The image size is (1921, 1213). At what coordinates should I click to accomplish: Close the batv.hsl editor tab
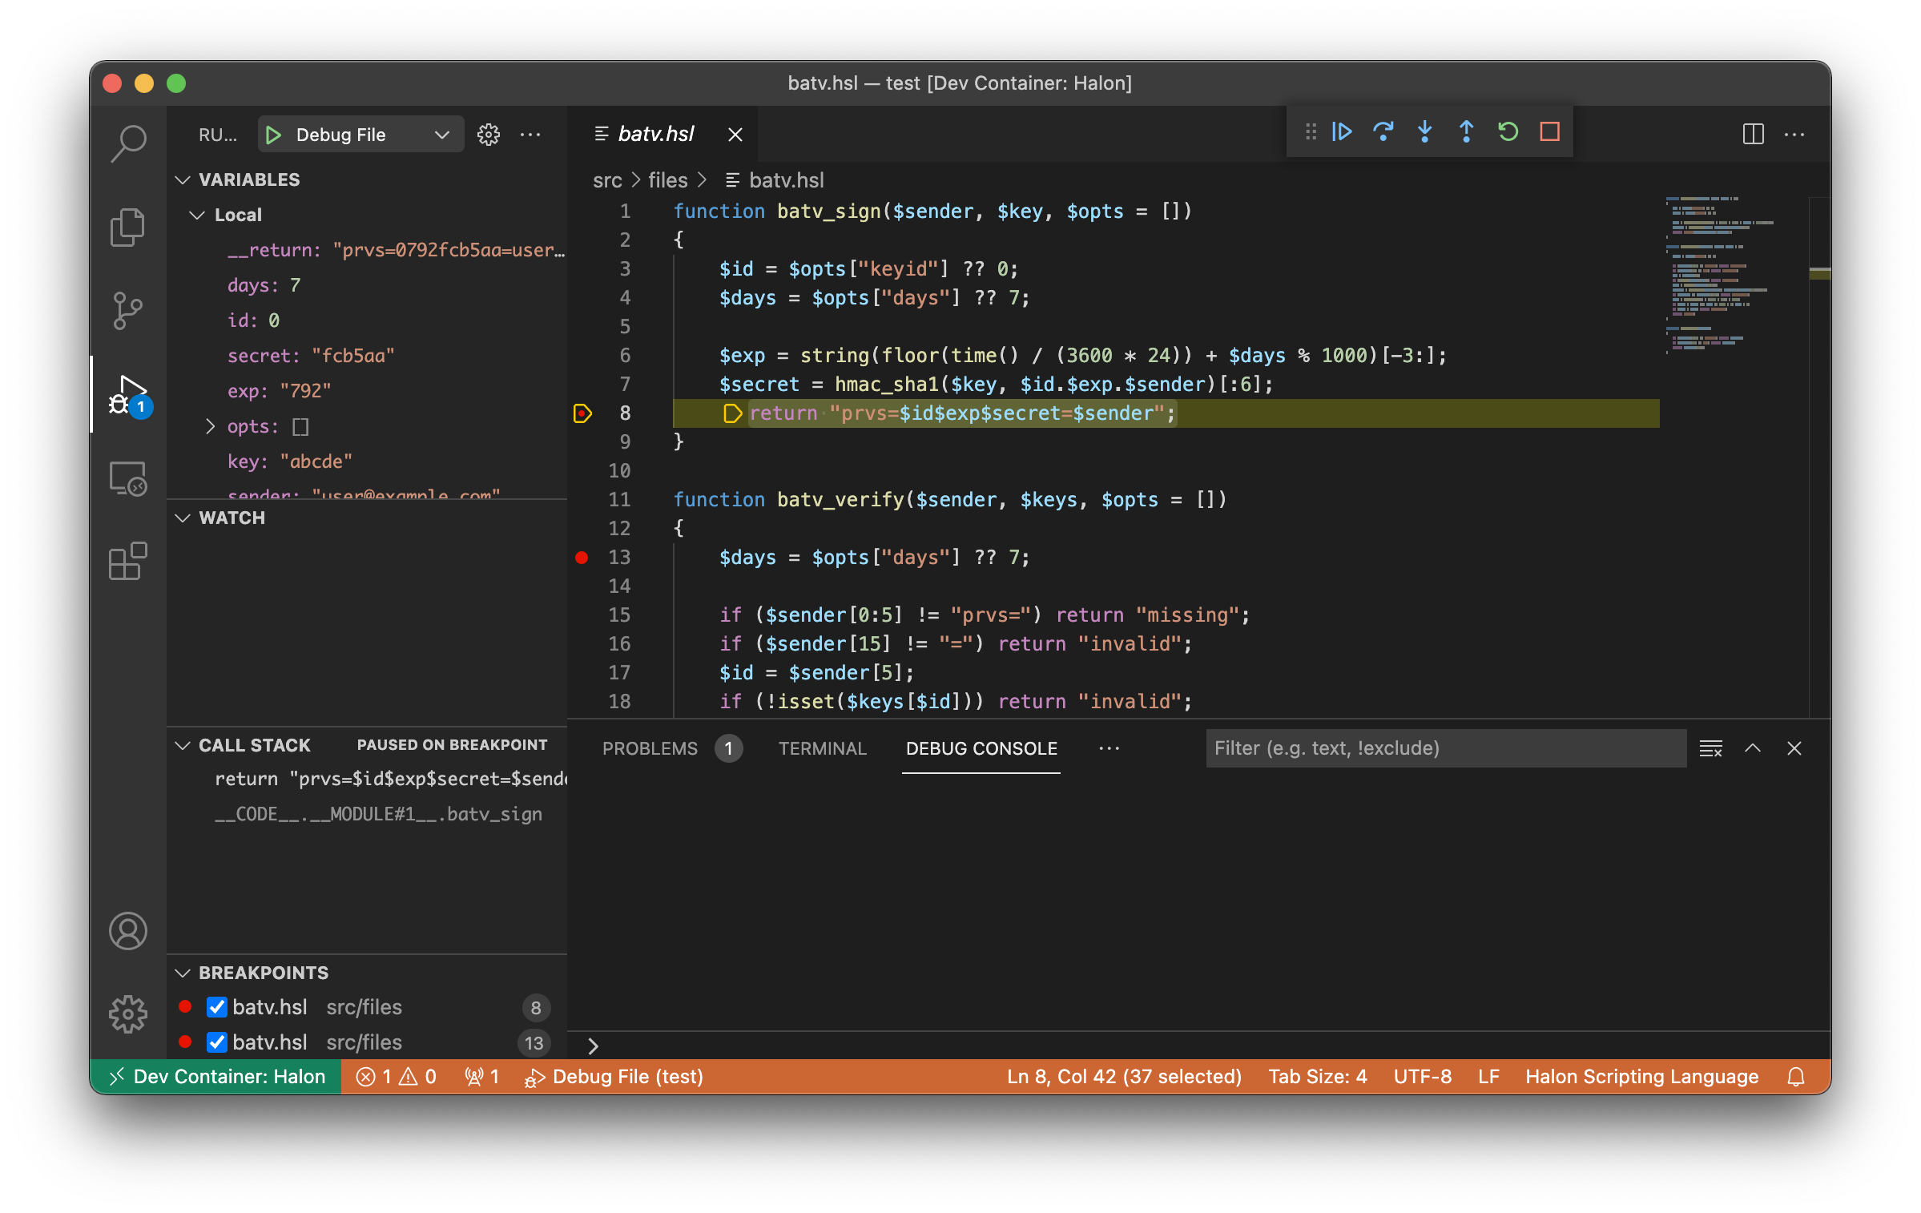pyautogui.click(x=735, y=135)
